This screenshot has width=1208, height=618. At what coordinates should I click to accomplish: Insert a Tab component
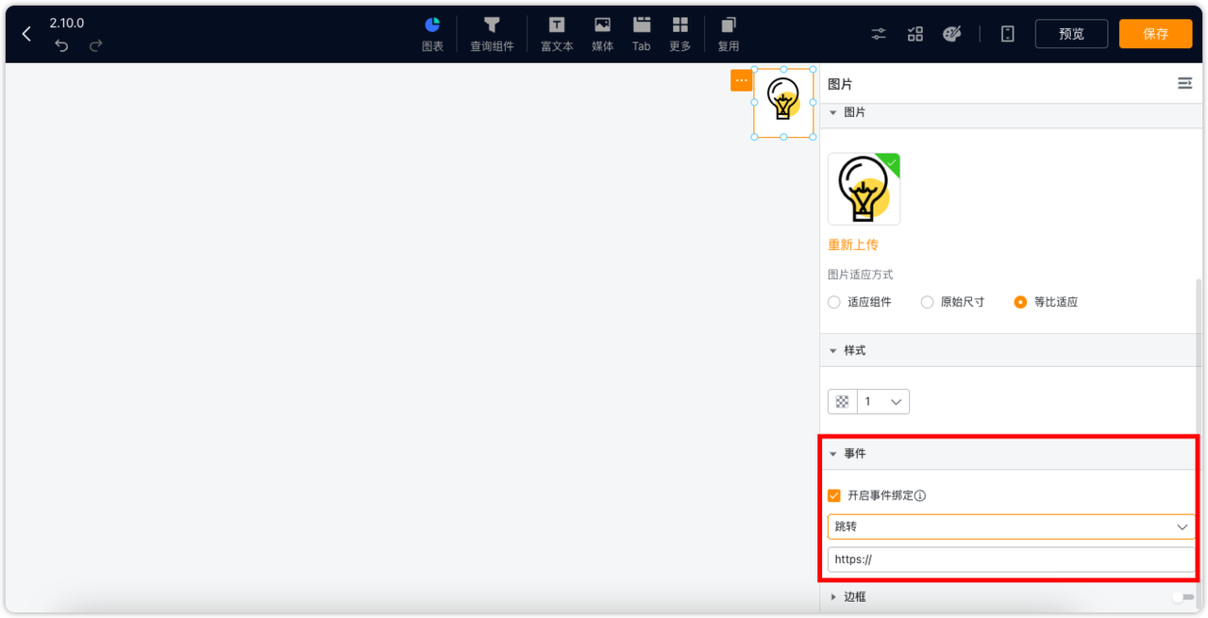pos(641,33)
